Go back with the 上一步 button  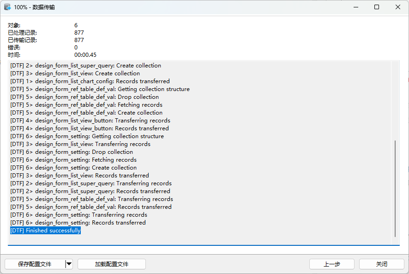click(x=332, y=264)
